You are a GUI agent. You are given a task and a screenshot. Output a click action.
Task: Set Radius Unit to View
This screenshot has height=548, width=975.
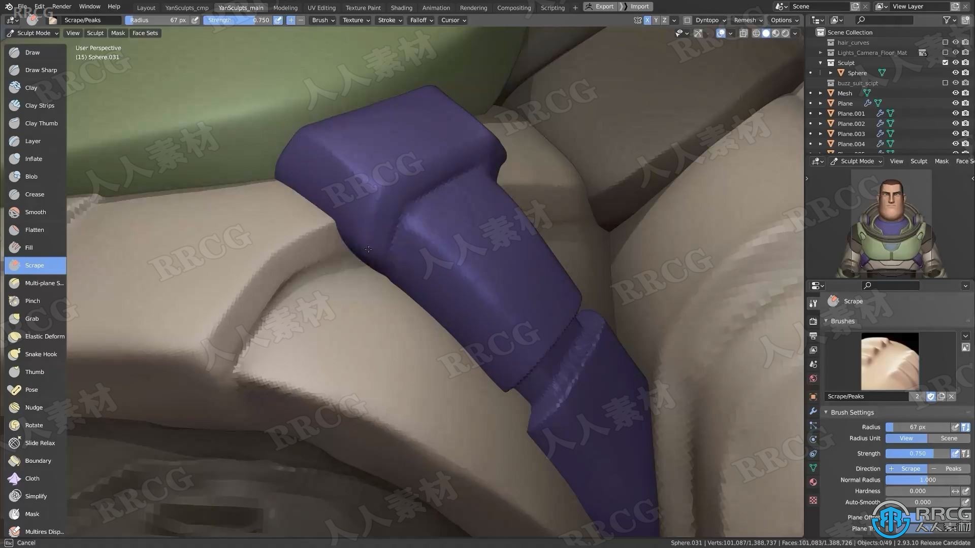click(x=906, y=438)
